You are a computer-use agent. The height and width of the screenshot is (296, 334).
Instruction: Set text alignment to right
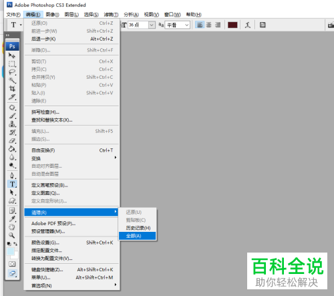[x=218, y=25]
